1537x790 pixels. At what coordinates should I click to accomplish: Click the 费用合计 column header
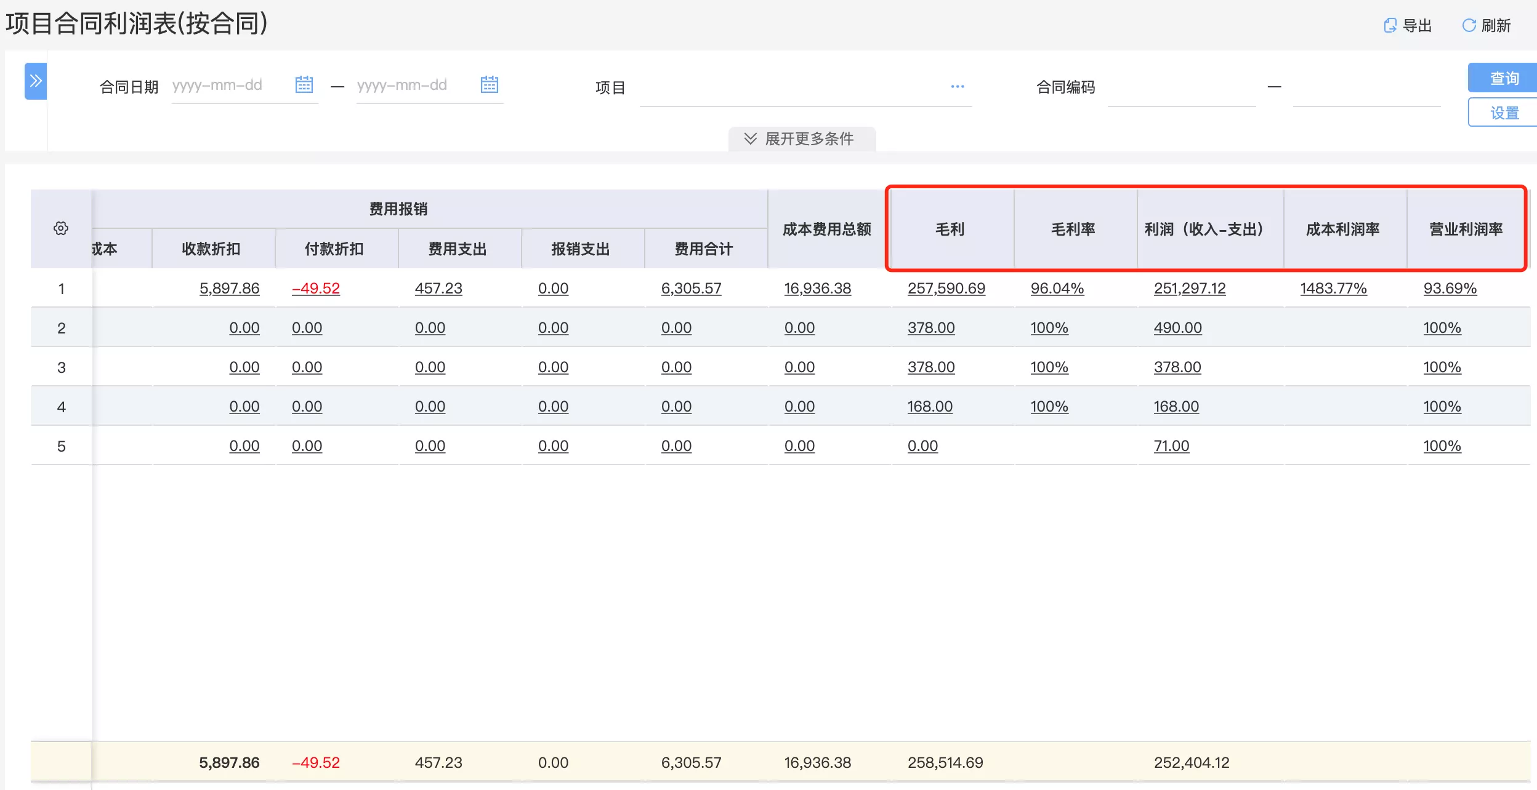coord(706,249)
